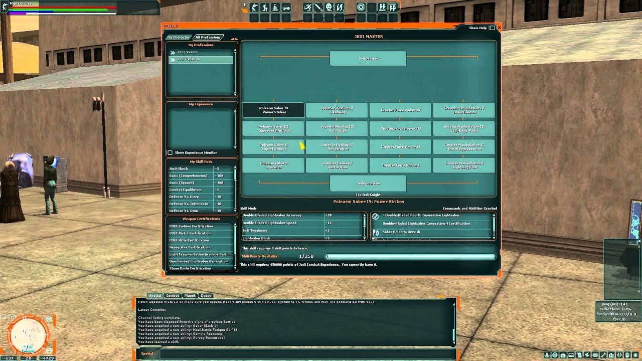Click the concentric target ability icon
This screenshot has width=642, height=361.
[x=361, y=8]
